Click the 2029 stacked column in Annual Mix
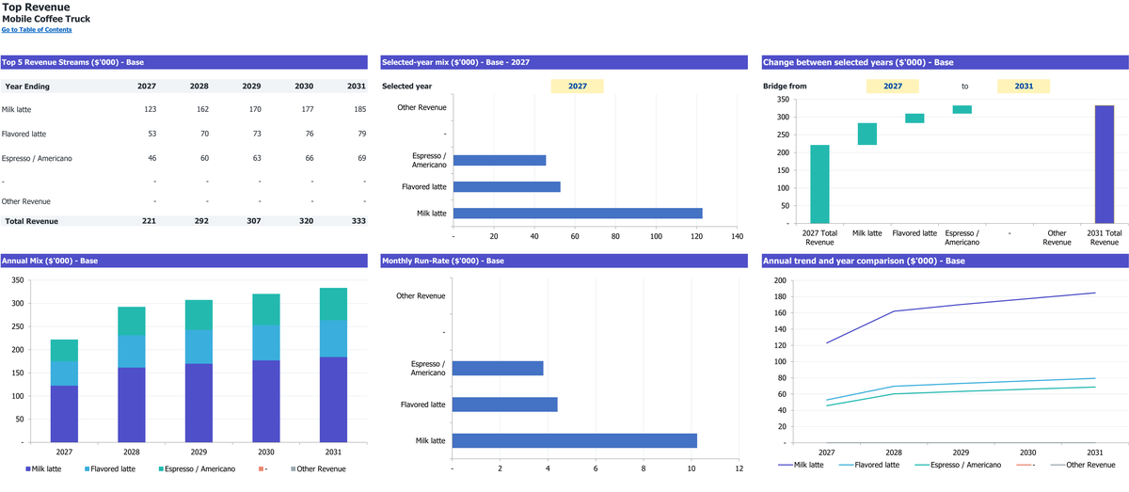Viewport: 1129px width, 492px height. point(199,371)
